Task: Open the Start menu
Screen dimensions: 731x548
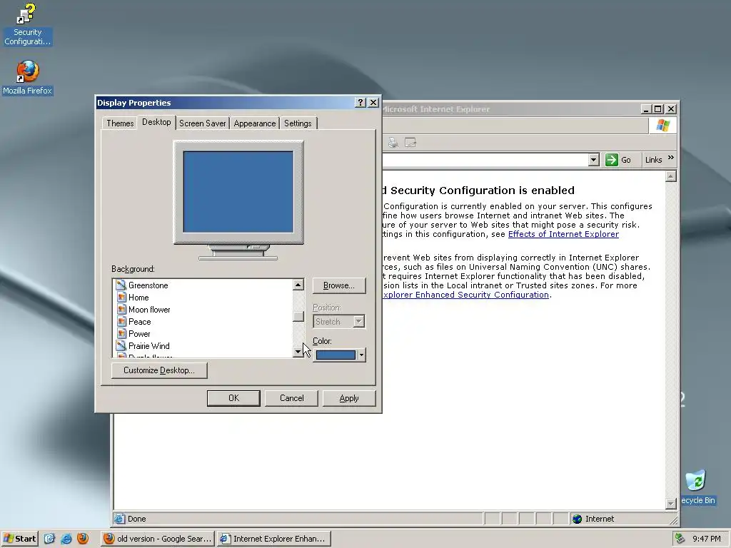Action: point(19,538)
